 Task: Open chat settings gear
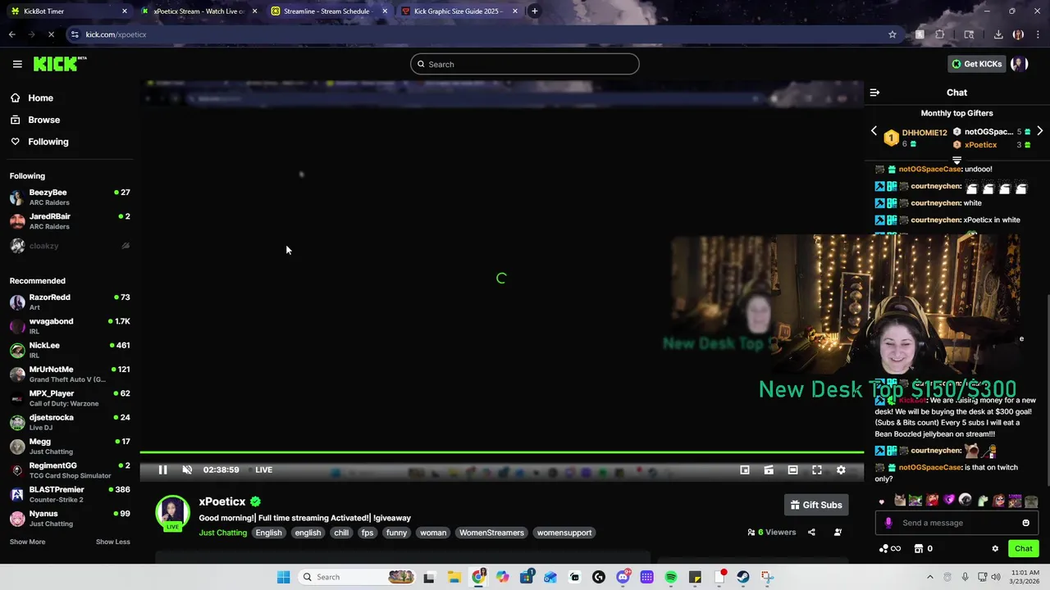point(995,548)
